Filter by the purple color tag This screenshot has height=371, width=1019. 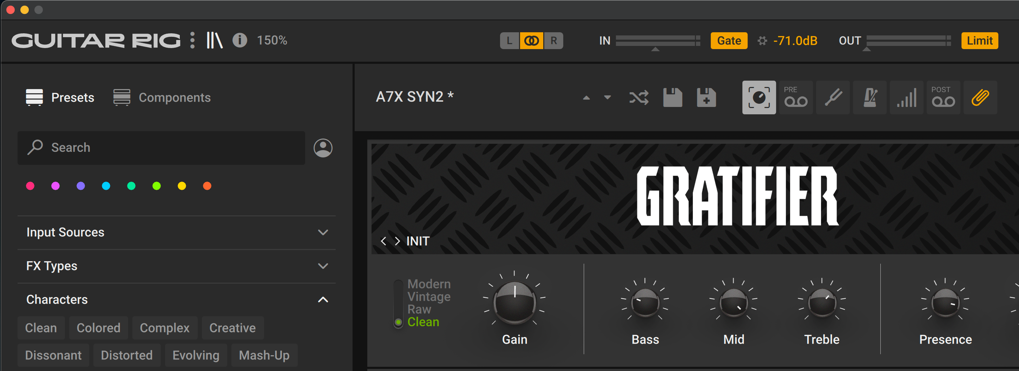pos(81,186)
